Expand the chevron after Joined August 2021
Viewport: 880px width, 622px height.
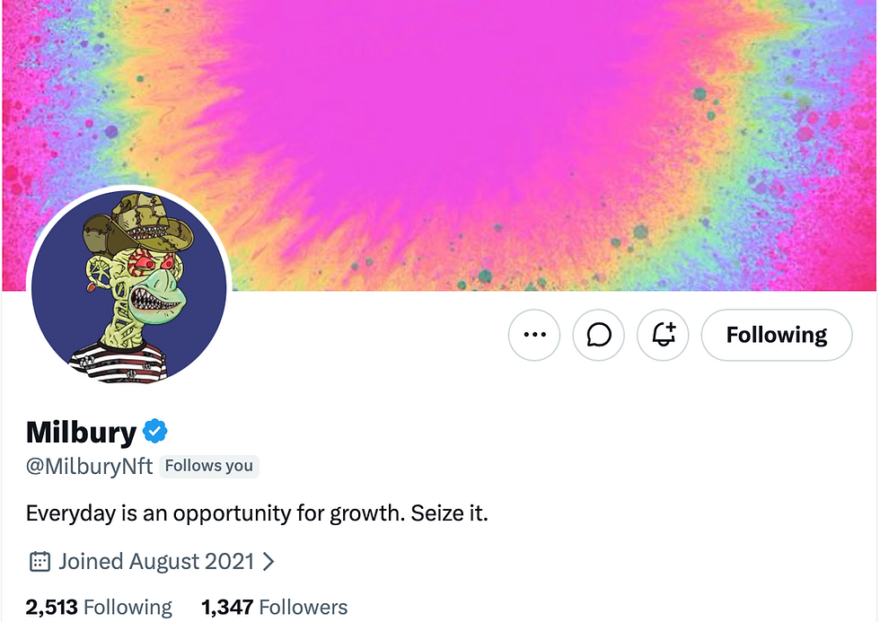268,562
